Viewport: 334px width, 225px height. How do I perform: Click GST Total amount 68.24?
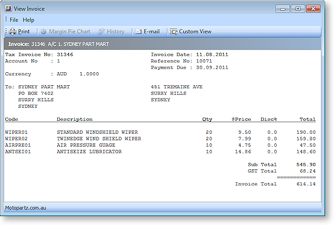tap(307, 171)
